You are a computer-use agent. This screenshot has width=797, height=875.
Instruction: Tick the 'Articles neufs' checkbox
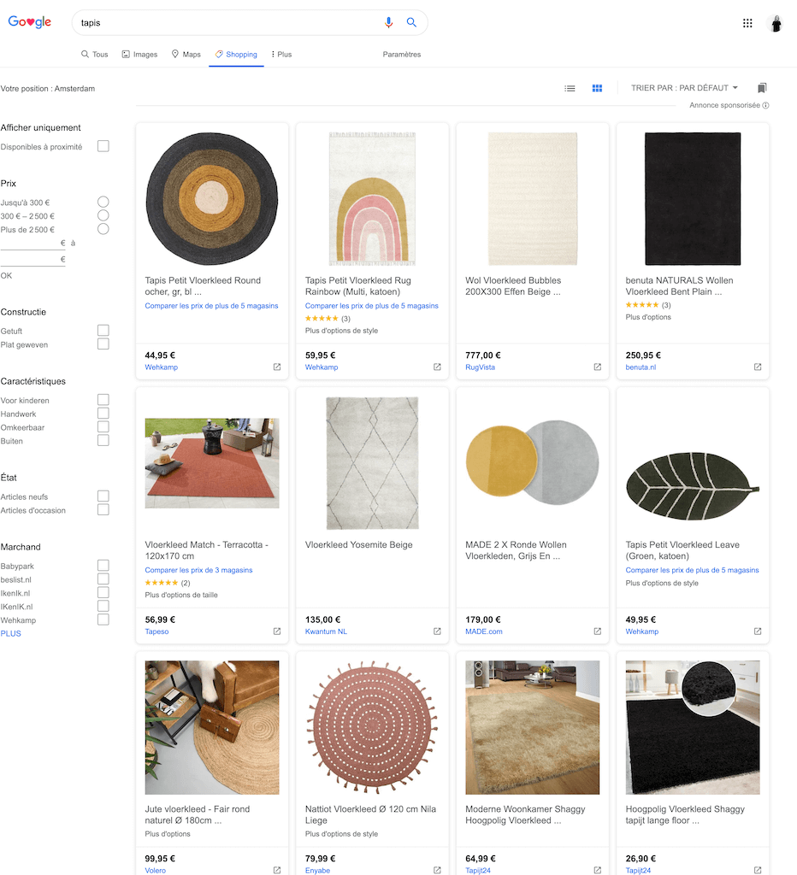103,496
